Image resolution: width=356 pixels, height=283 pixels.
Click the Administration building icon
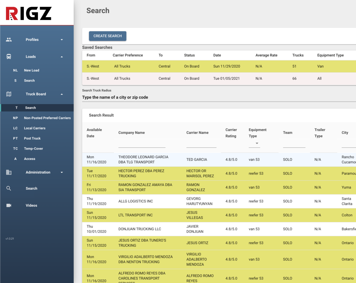click(x=9, y=172)
